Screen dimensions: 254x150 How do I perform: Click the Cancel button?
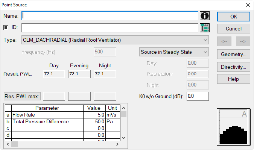click(233, 29)
